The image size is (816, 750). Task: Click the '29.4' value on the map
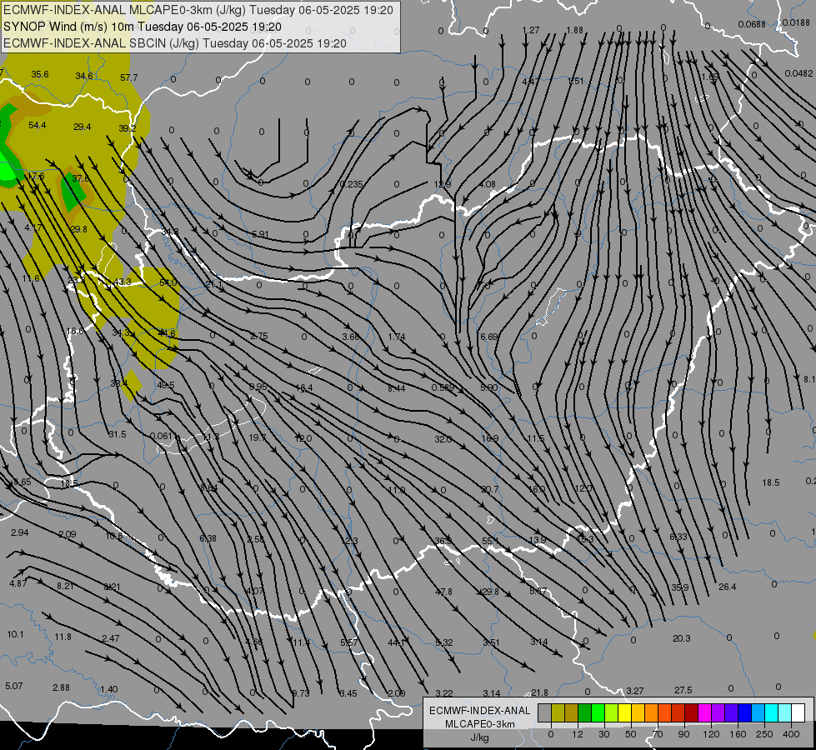[83, 127]
